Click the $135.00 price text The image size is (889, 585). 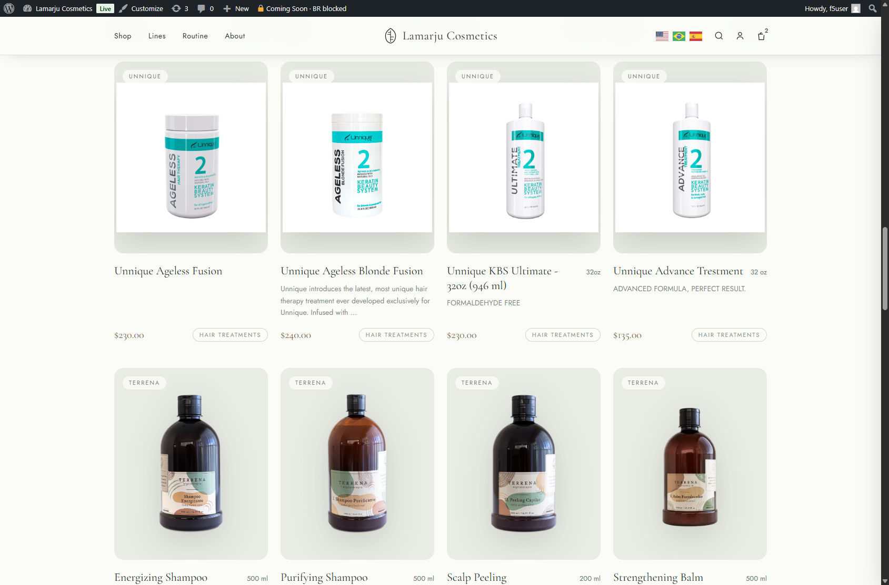(x=627, y=335)
